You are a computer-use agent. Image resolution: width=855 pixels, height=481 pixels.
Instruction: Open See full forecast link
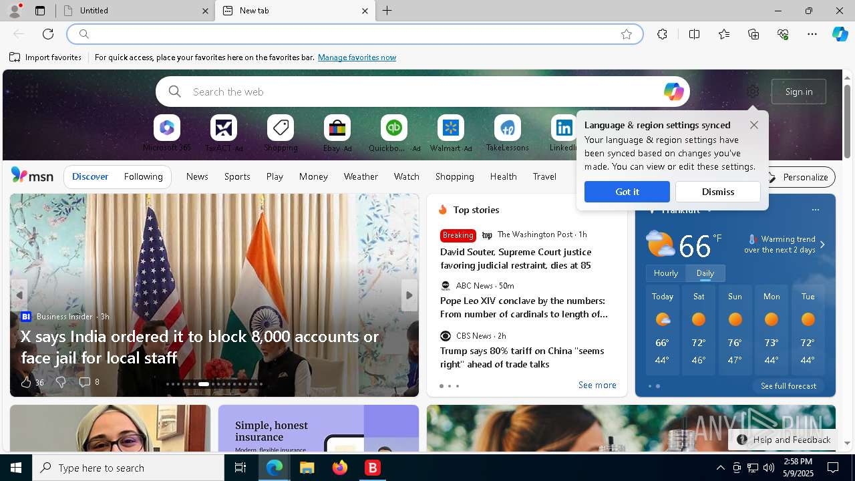pyautogui.click(x=788, y=386)
